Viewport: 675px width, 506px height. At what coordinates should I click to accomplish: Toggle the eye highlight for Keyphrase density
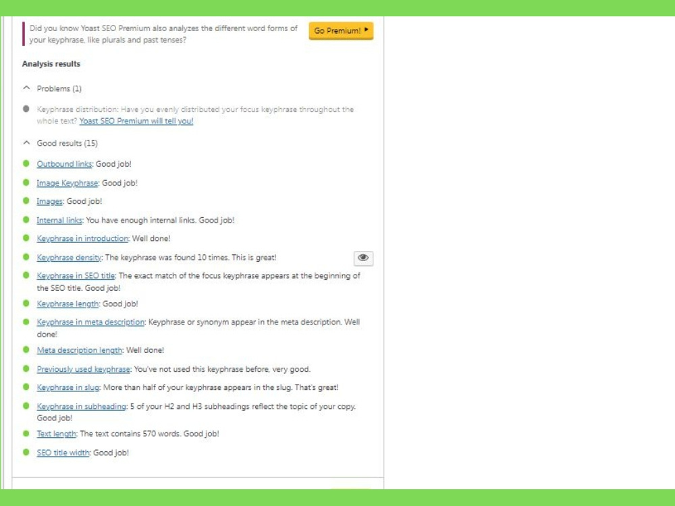363,258
